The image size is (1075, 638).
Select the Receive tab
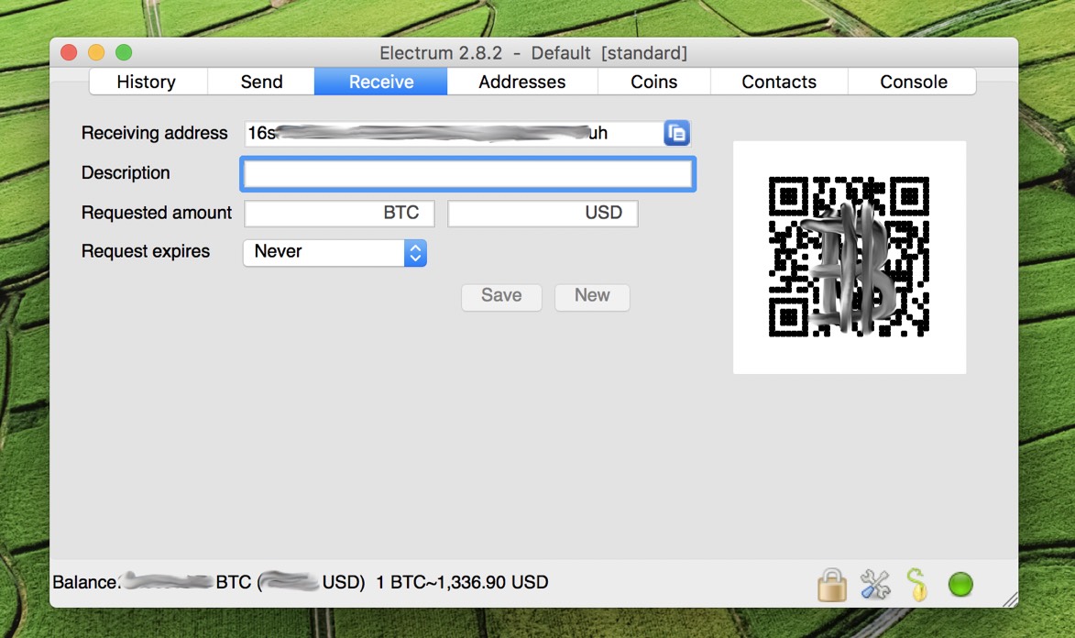pos(381,82)
